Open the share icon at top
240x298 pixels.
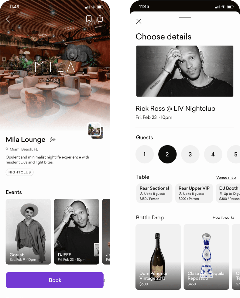(x=100, y=18)
